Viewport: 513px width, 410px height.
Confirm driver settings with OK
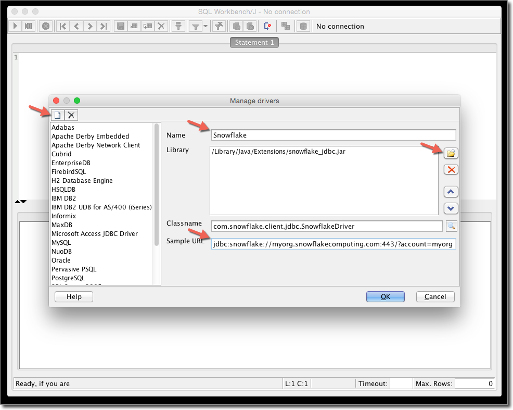coord(385,296)
